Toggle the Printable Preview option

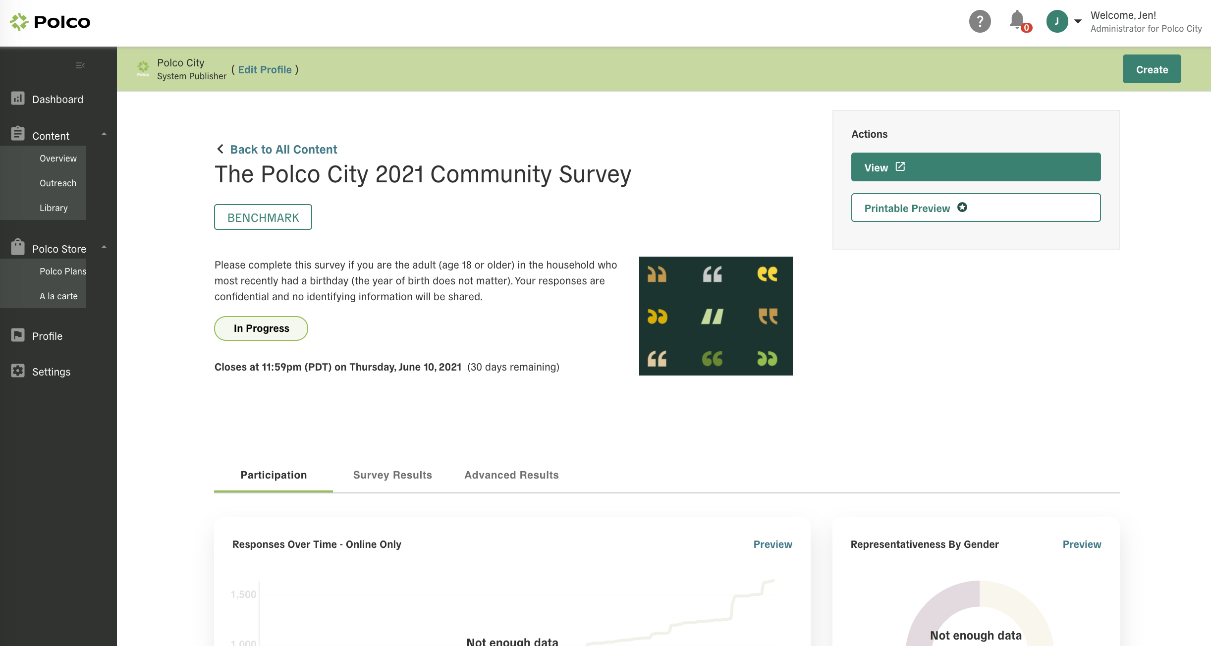point(976,208)
